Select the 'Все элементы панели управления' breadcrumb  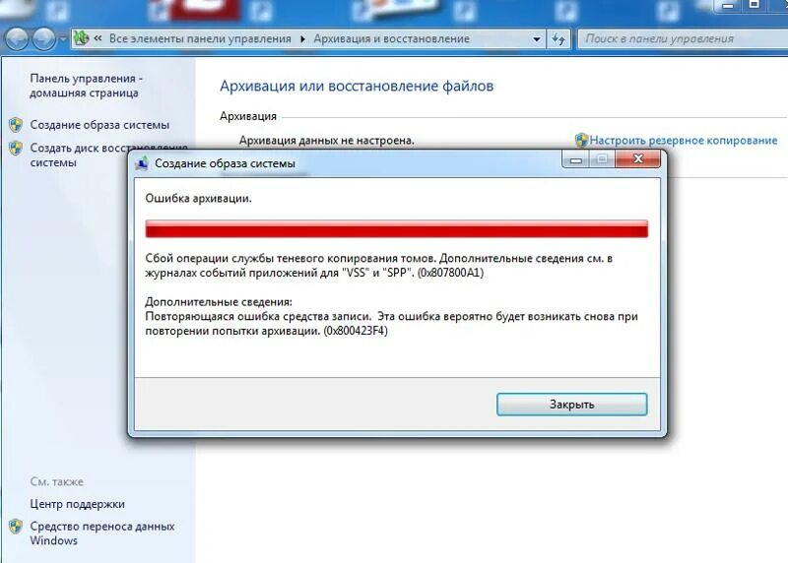pyautogui.click(x=200, y=38)
